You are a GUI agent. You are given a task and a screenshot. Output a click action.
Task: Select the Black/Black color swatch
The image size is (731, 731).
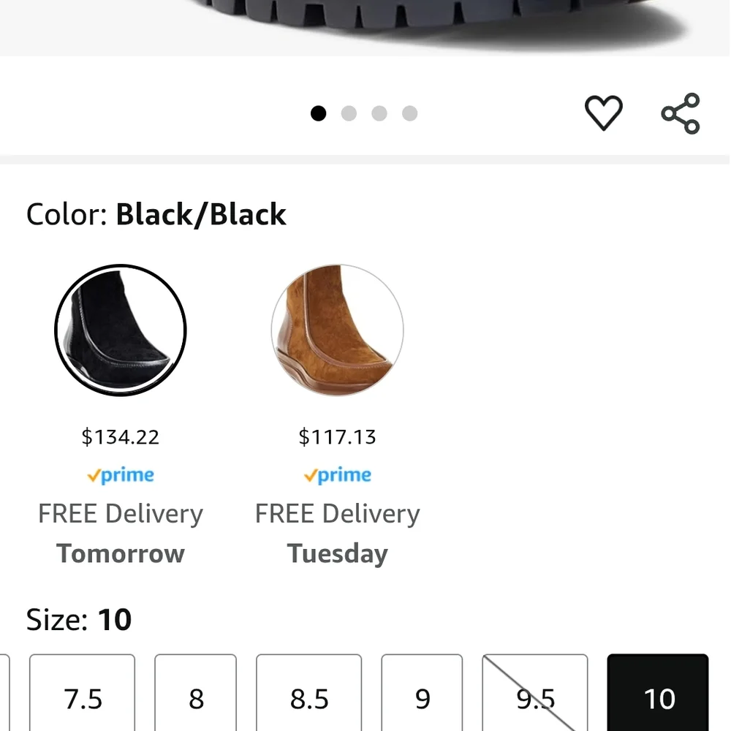click(x=121, y=330)
